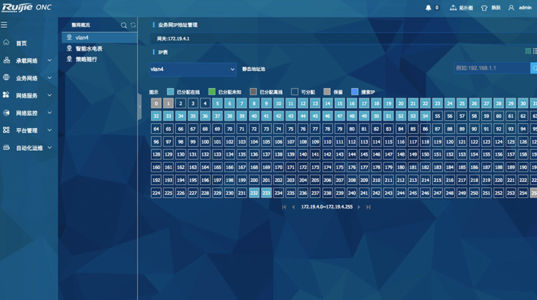
Task: Click the 换肤 skin change icon
Action: click(x=491, y=7)
